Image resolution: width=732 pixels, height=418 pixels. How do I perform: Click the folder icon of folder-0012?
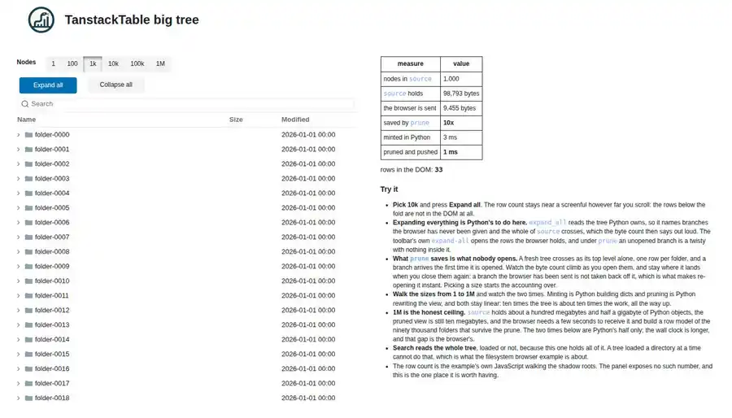(x=29, y=310)
